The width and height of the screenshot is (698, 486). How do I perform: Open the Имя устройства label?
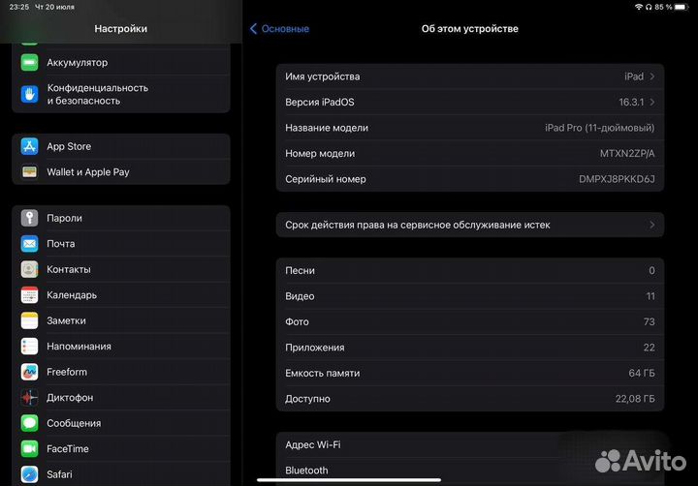[323, 76]
